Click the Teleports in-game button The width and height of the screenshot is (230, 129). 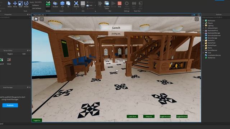coord(149,116)
